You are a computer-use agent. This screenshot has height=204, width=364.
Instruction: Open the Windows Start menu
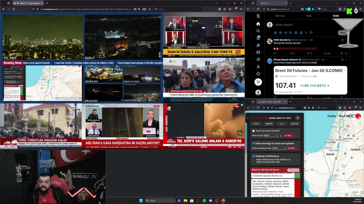(141, 201)
